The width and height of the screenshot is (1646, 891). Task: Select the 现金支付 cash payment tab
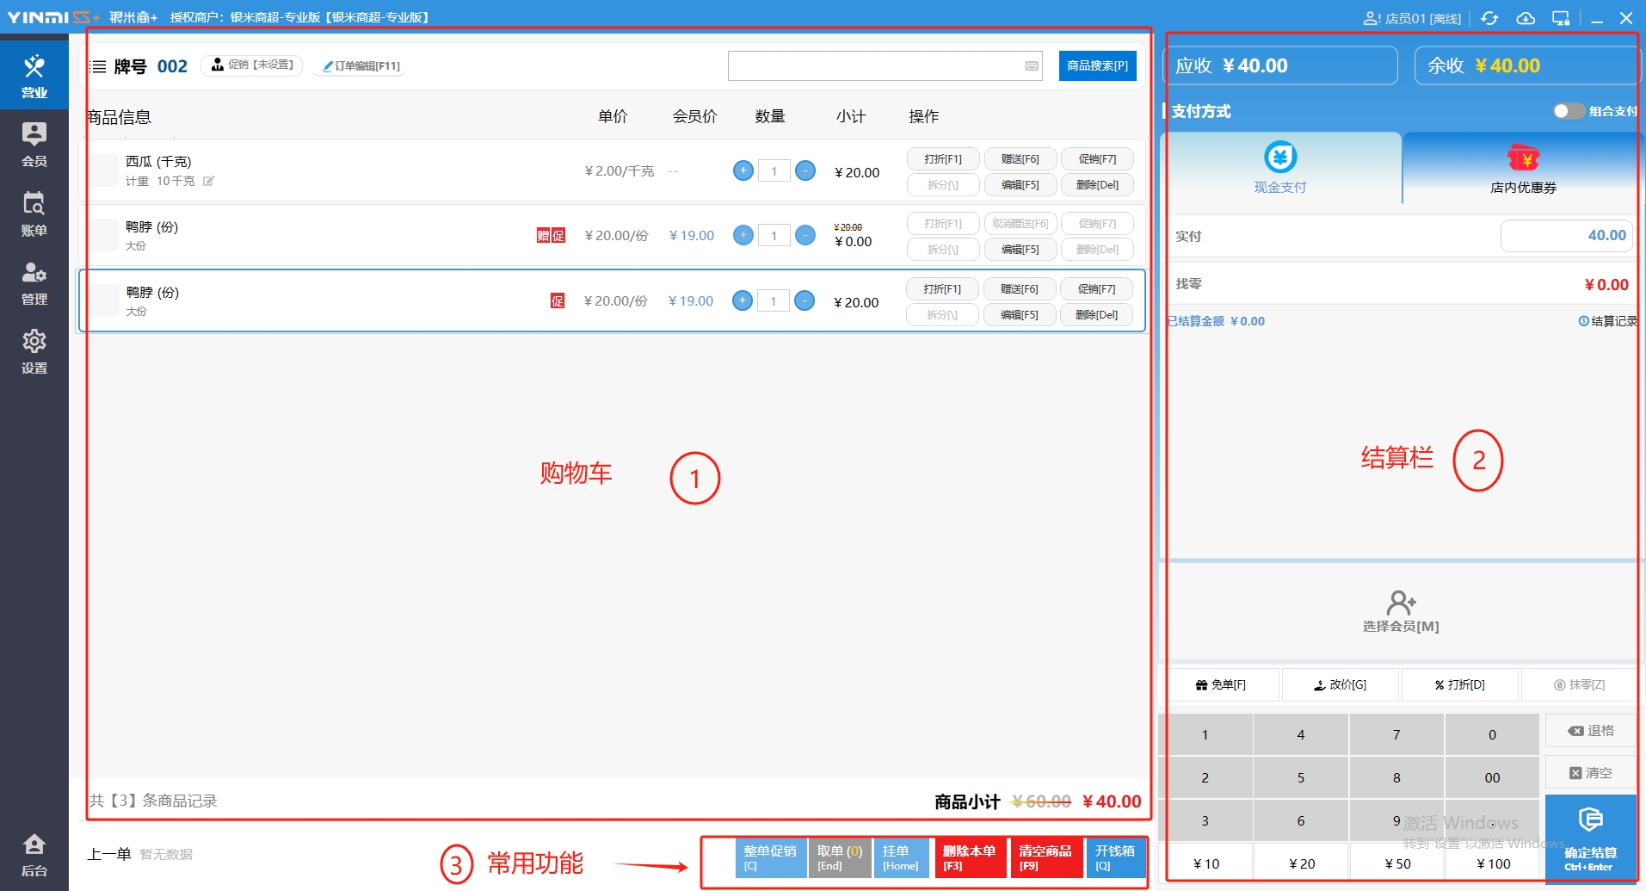(x=1280, y=168)
